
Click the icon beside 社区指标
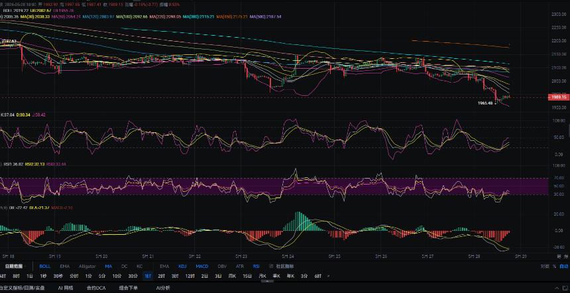pos(272,266)
